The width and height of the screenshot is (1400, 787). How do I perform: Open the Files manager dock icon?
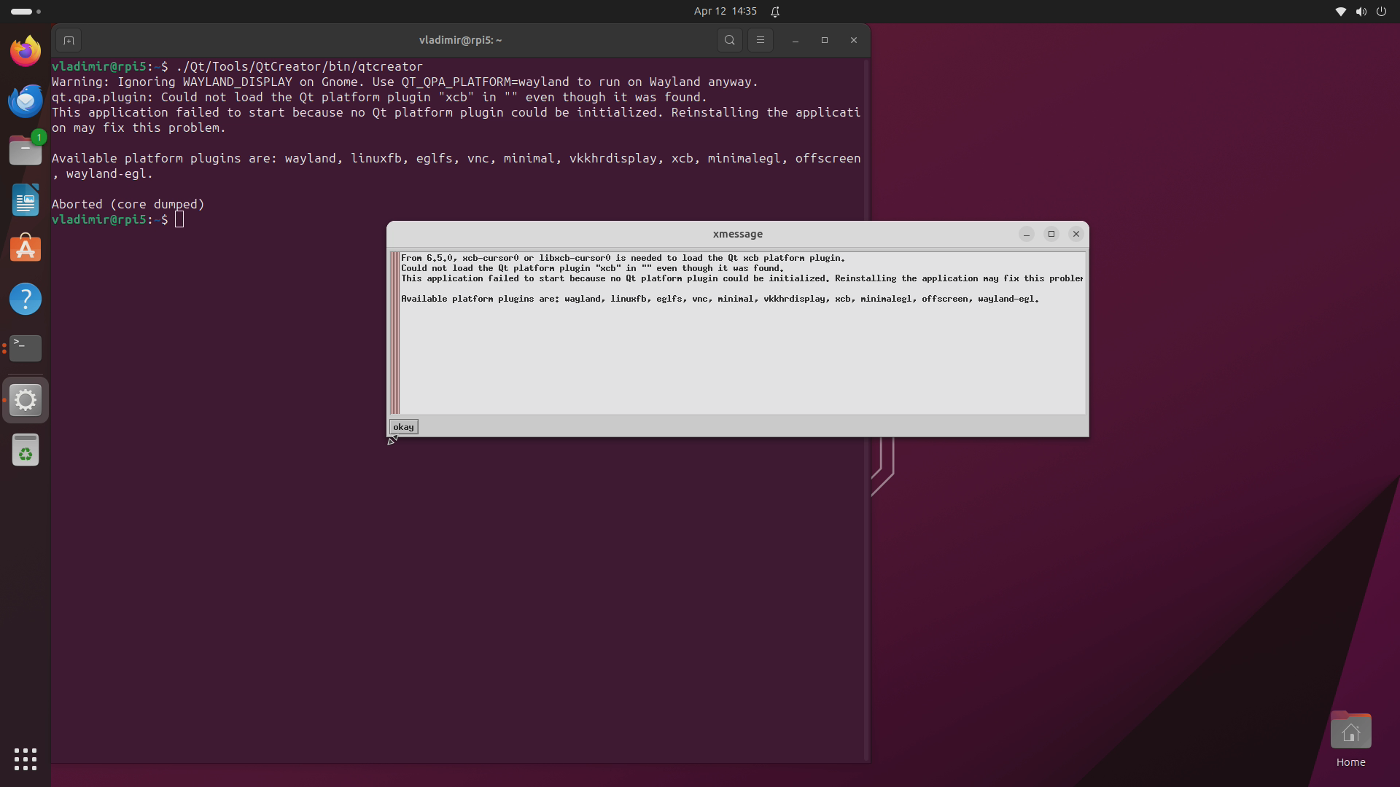26,150
